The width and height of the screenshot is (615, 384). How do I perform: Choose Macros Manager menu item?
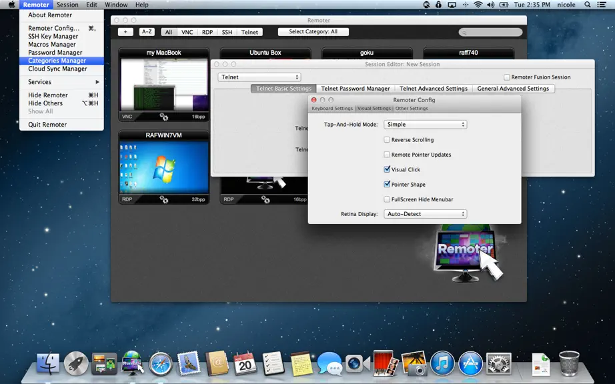tap(61, 45)
